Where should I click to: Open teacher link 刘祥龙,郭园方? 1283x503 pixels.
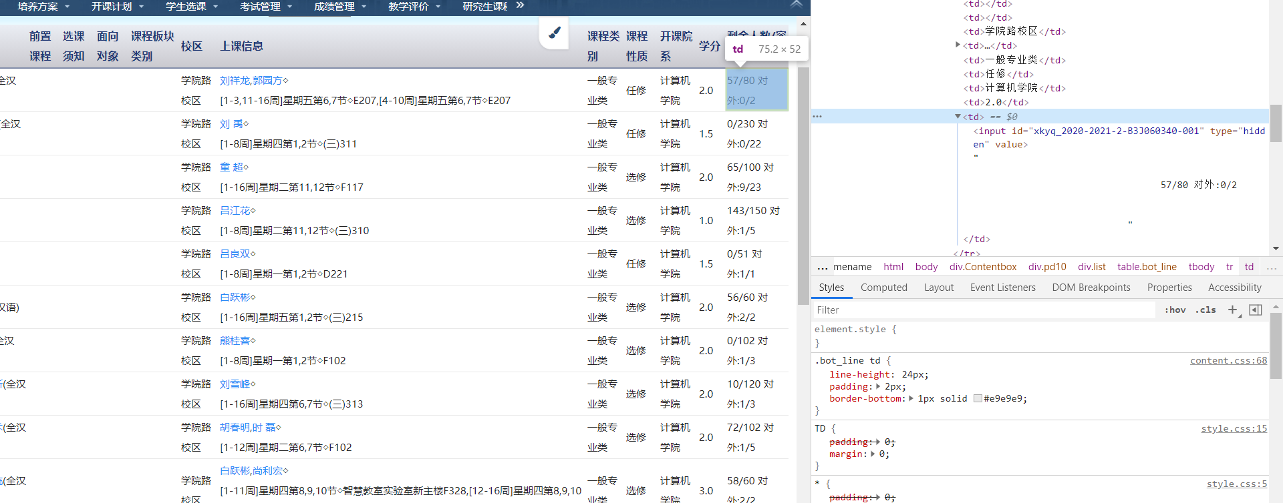[251, 81]
